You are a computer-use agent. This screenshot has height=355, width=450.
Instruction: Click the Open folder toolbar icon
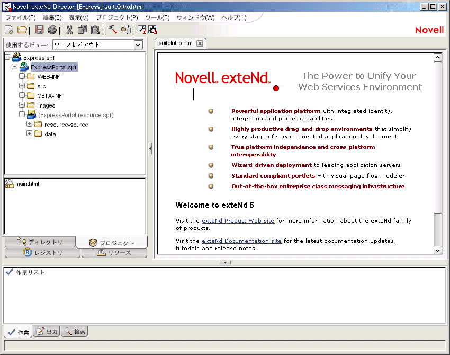coord(22,30)
